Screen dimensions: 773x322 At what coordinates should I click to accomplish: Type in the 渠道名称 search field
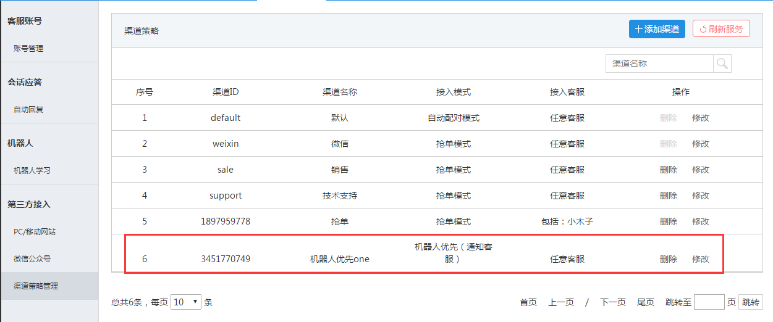tap(659, 64)
